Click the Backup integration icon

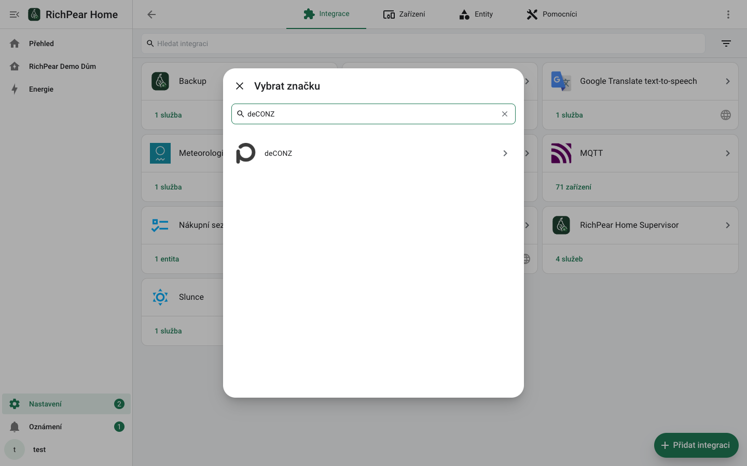coord(160,81)
